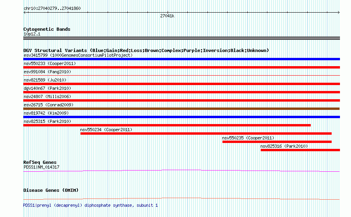Select the nsv550233 (Cooper2011) variant label
This screenshot has height=217, width=351.
[50, 63]
